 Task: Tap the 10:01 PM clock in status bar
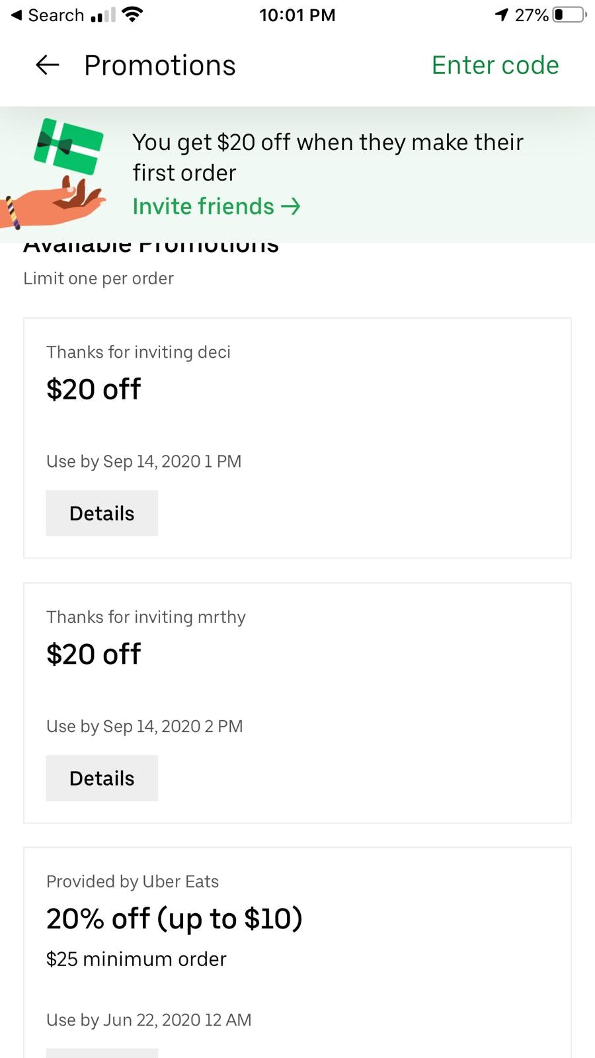(297, 15)
